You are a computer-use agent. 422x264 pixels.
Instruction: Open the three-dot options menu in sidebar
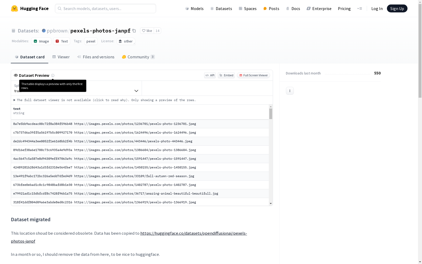(290, 91)
